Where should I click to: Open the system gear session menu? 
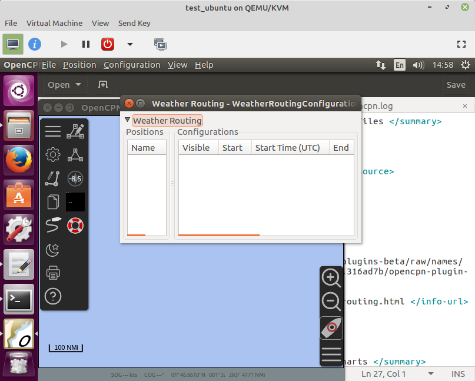(x=466, y=65)
